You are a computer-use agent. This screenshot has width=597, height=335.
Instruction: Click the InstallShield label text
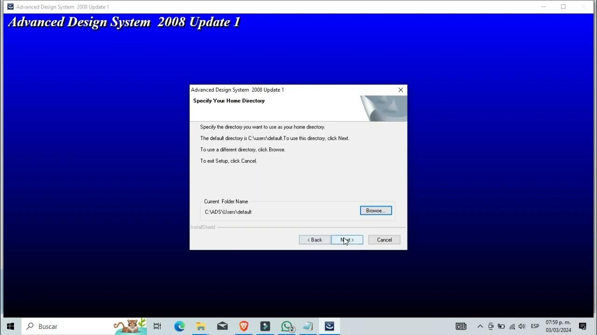click(x=203, y=228)
